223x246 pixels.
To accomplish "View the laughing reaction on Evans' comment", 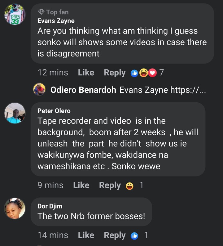I will 143,73.
